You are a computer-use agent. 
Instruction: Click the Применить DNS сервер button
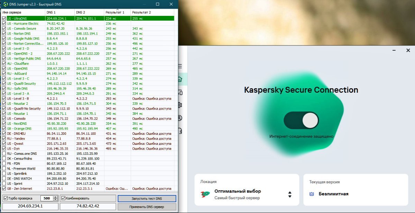(147, 207)
